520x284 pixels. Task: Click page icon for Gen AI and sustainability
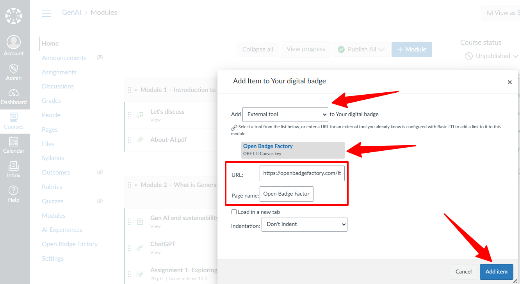pyautogui.click(x=140, y=222)
